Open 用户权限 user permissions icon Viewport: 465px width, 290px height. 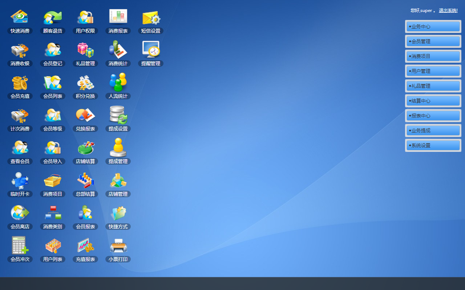pos(85,17)
